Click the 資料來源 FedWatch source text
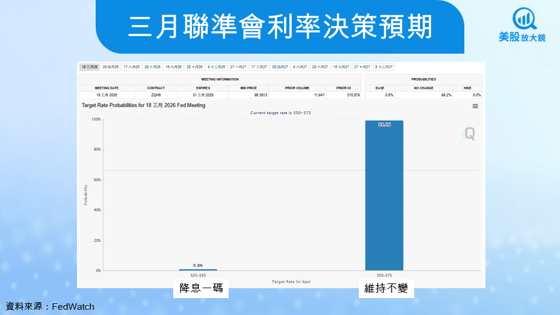560x315 pixels. [x=50, y=306]
